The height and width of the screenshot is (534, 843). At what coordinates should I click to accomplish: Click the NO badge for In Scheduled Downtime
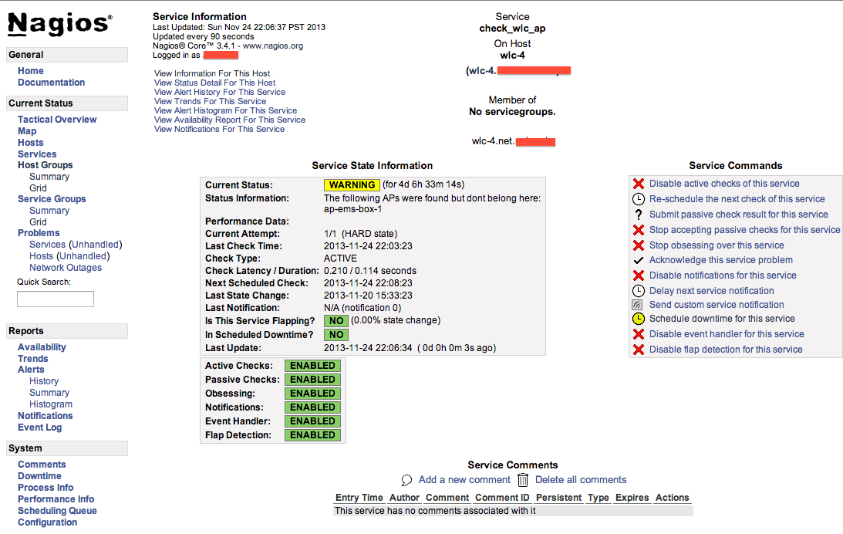(x=336, y=335)
